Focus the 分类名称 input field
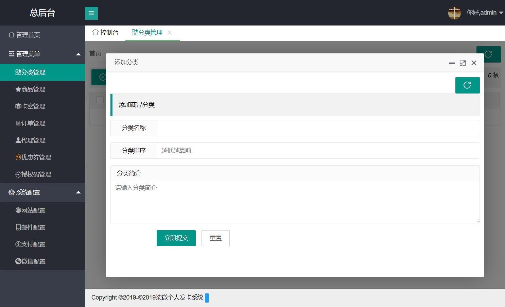Screen dimensions: 505x307 317,128
